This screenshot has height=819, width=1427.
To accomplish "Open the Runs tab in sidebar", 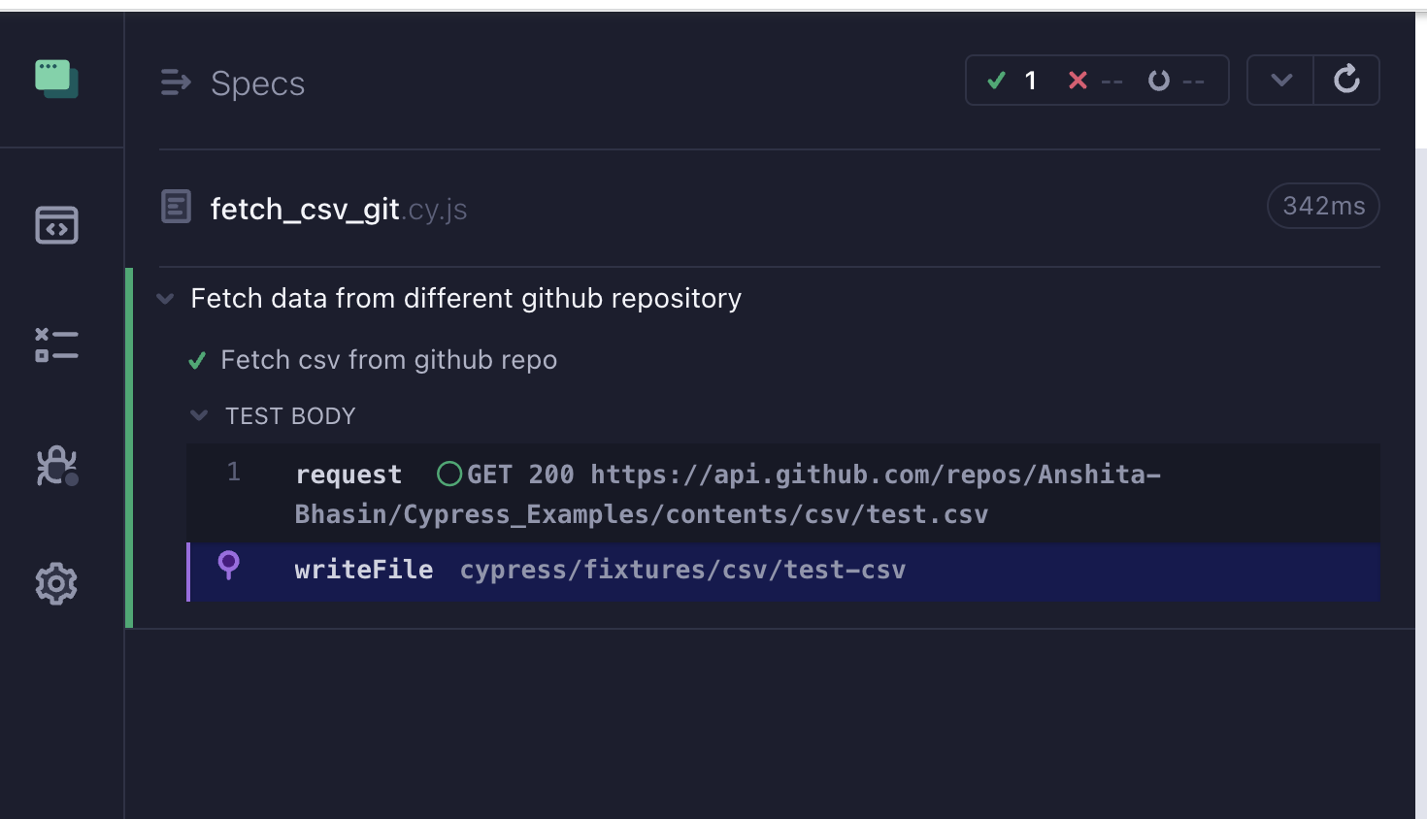I will 55,346.
